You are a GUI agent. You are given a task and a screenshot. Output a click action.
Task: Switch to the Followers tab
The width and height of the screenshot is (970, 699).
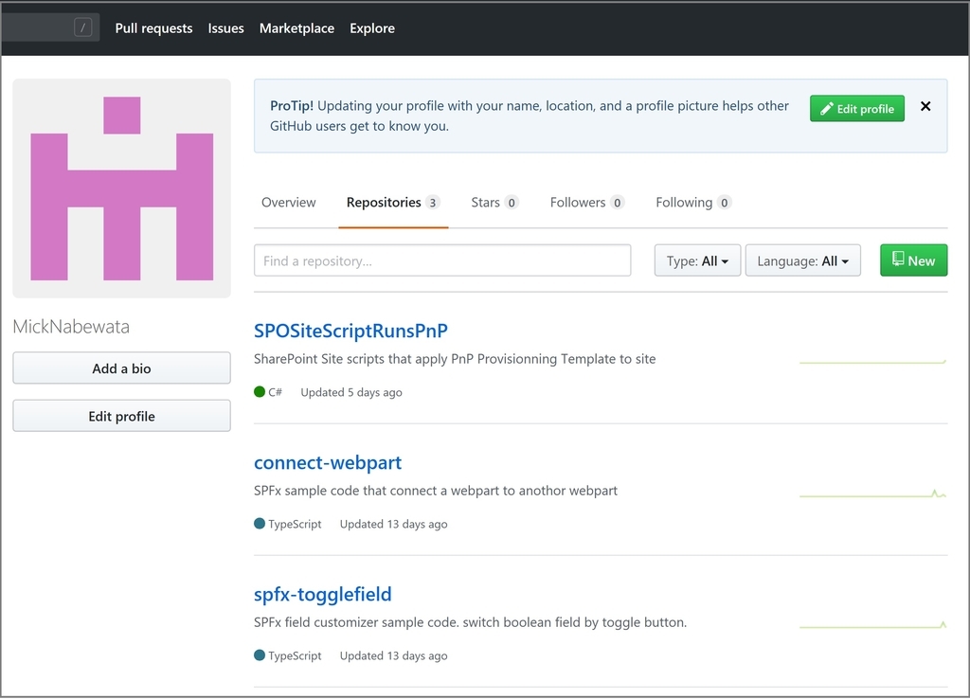(586, 203)
